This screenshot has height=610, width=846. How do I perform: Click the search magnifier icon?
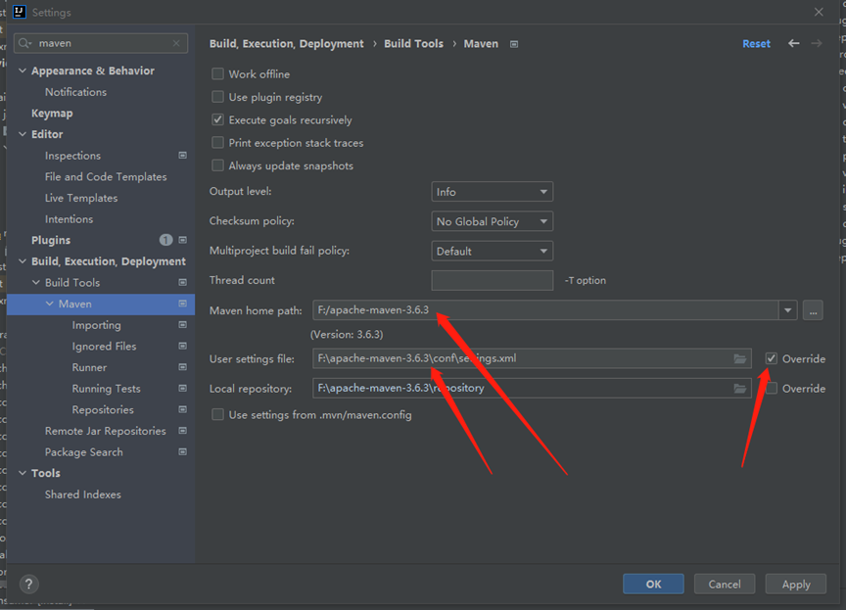(25, 43)
